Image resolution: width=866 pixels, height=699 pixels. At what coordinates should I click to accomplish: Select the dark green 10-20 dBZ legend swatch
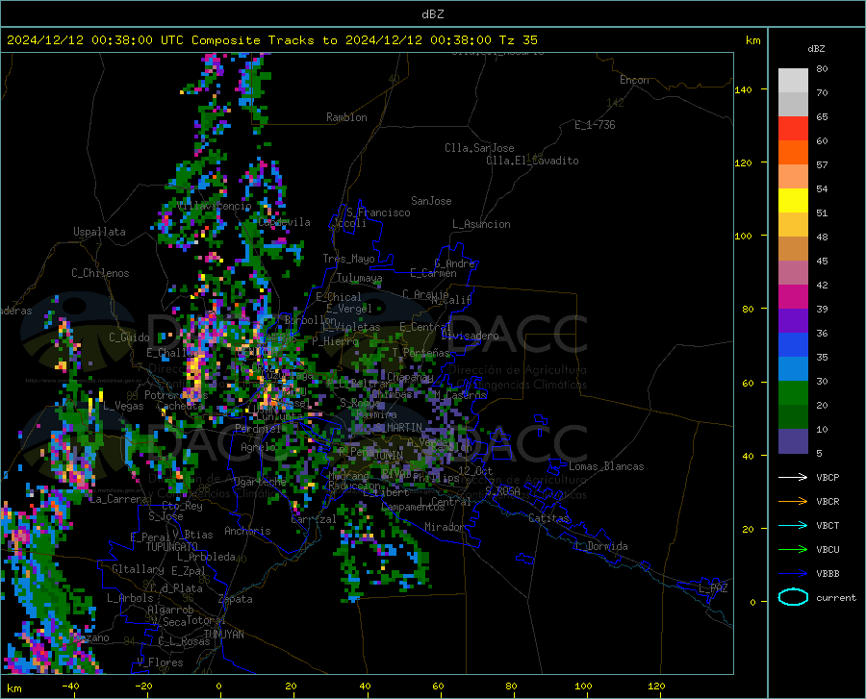coord(793,417)
